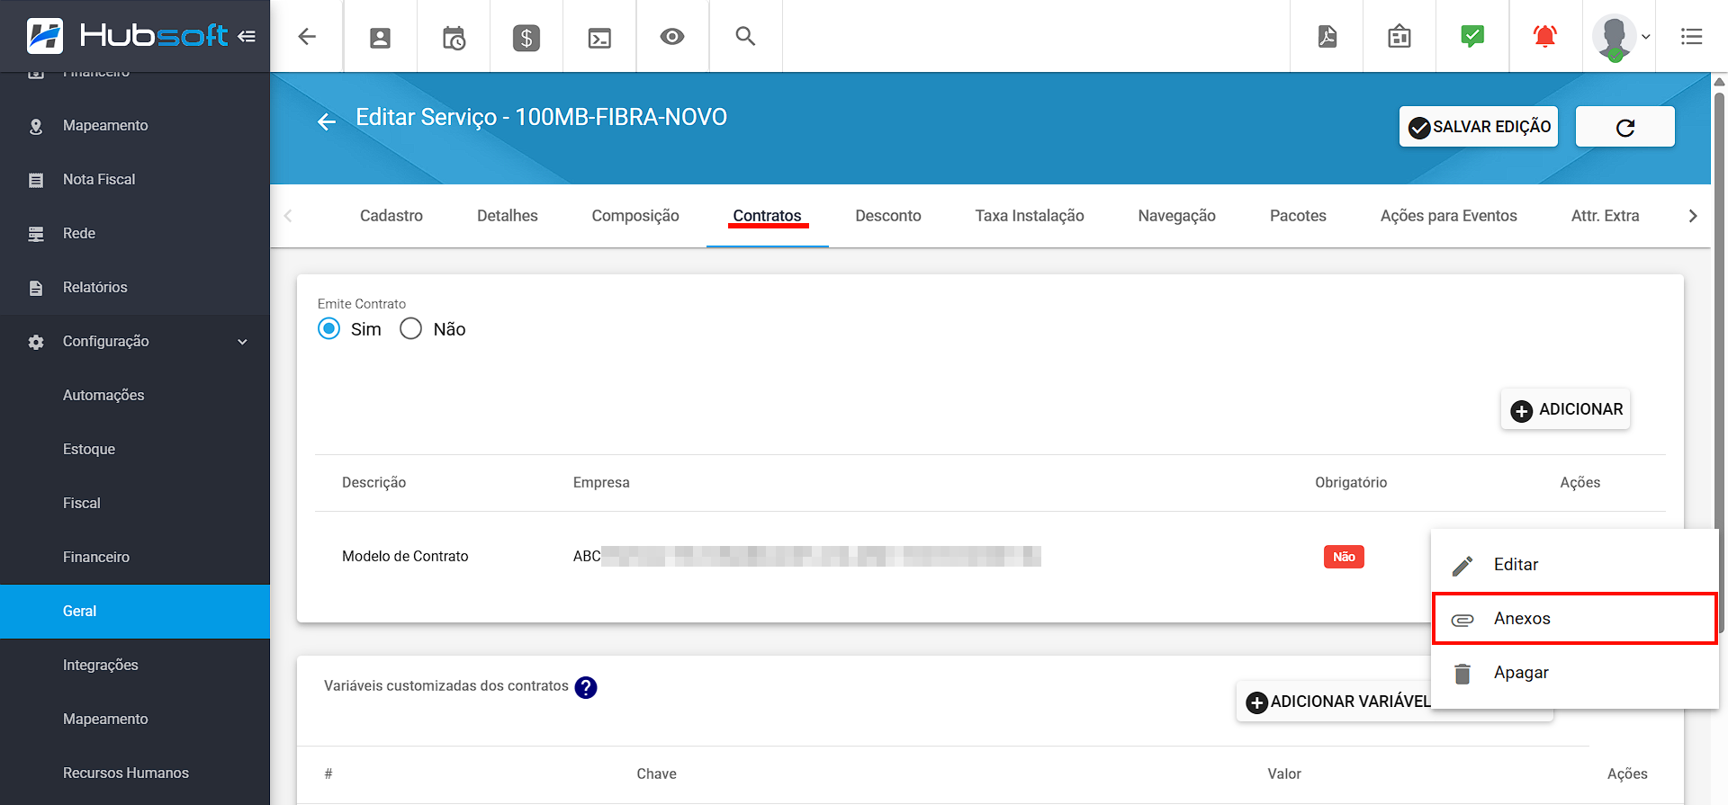
Task: Open the Navegação tab
Action: tap(1177, 216)
